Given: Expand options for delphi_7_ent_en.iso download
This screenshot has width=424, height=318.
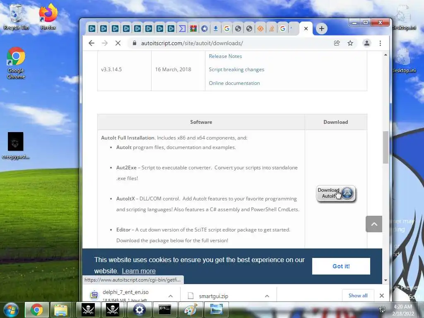Looking at the screenshot, I should [x=170, y=296].
